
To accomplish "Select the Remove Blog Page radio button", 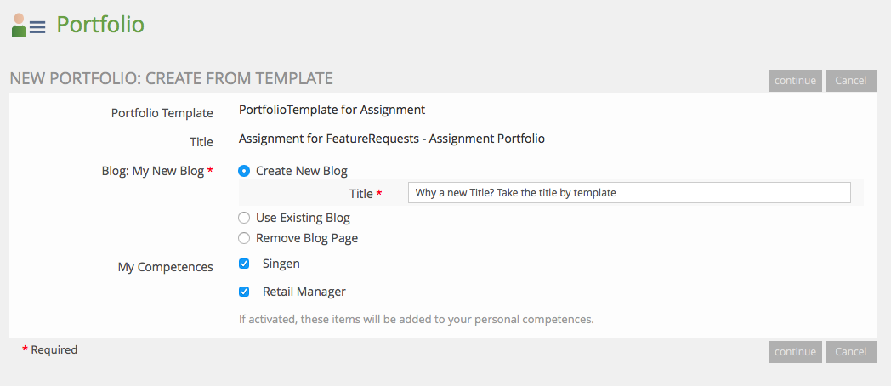I will pyautogui.click(x=244, y=238).
